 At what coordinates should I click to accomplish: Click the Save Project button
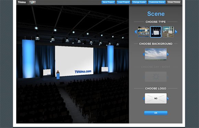click(x=108, y=2)
